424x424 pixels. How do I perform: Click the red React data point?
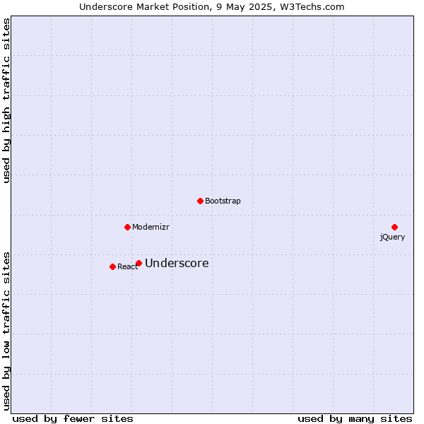click(113, 267)
